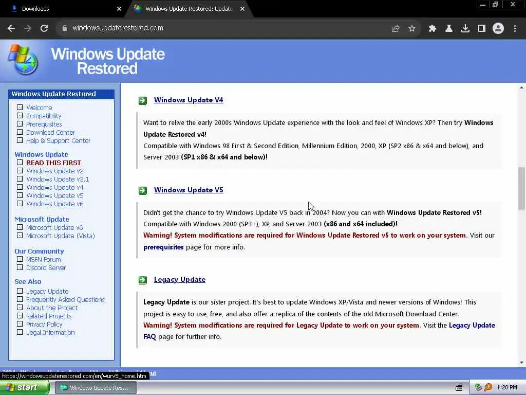Click the Chrome labs flask icon

point(449,29)
